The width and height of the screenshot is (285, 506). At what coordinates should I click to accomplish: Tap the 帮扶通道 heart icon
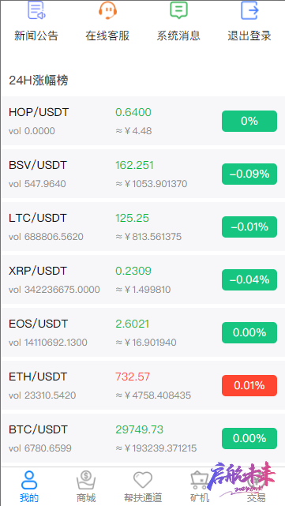[143, 480]
